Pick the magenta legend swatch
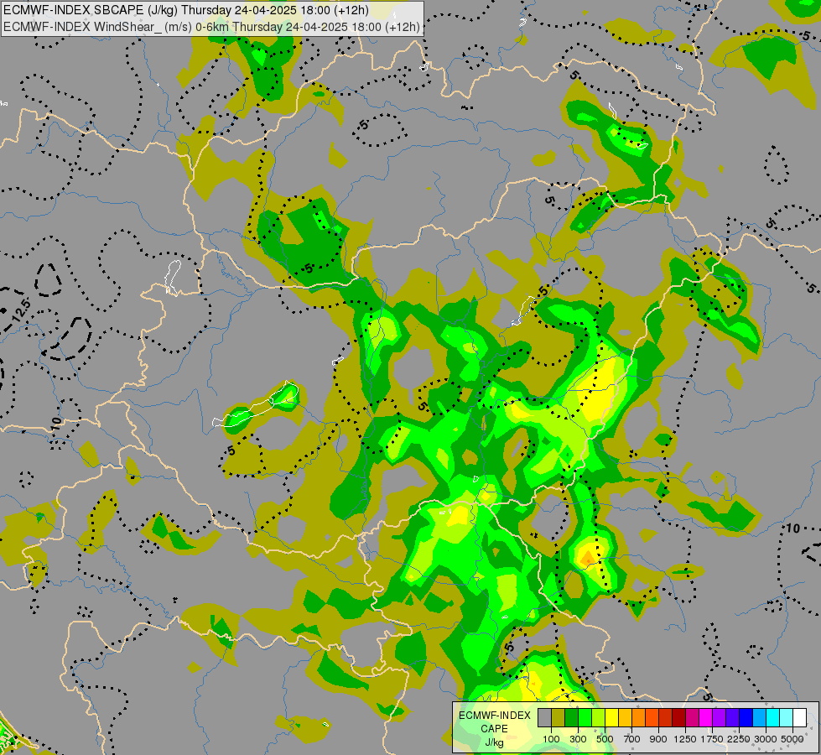 point(706,717)
